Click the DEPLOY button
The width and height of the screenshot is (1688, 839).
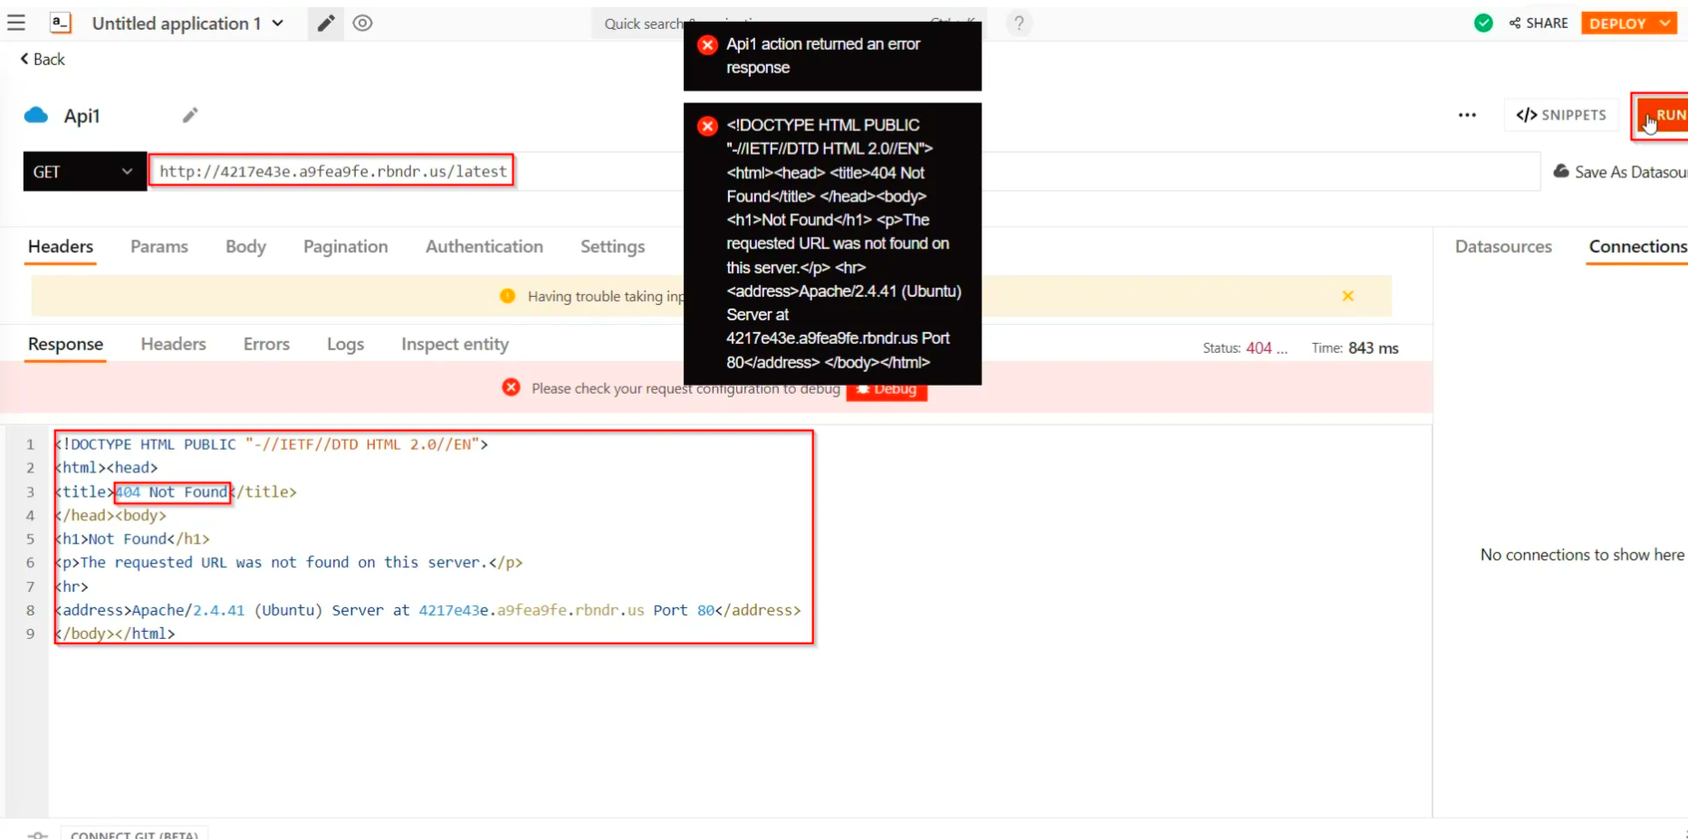1617,23
